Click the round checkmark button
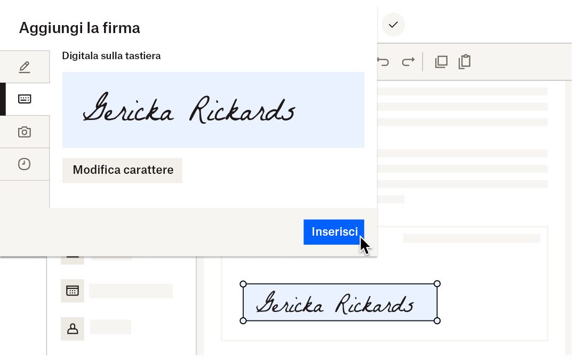Screen dimensions: 576x361 393,25
